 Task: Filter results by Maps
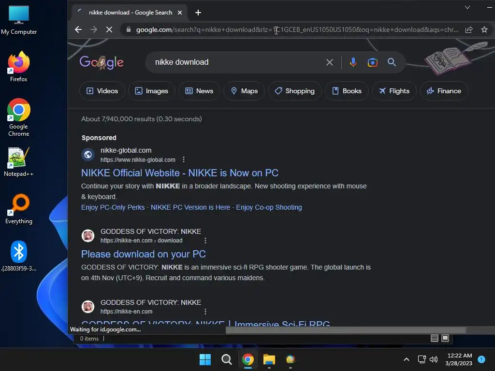[x=244, y=91]
